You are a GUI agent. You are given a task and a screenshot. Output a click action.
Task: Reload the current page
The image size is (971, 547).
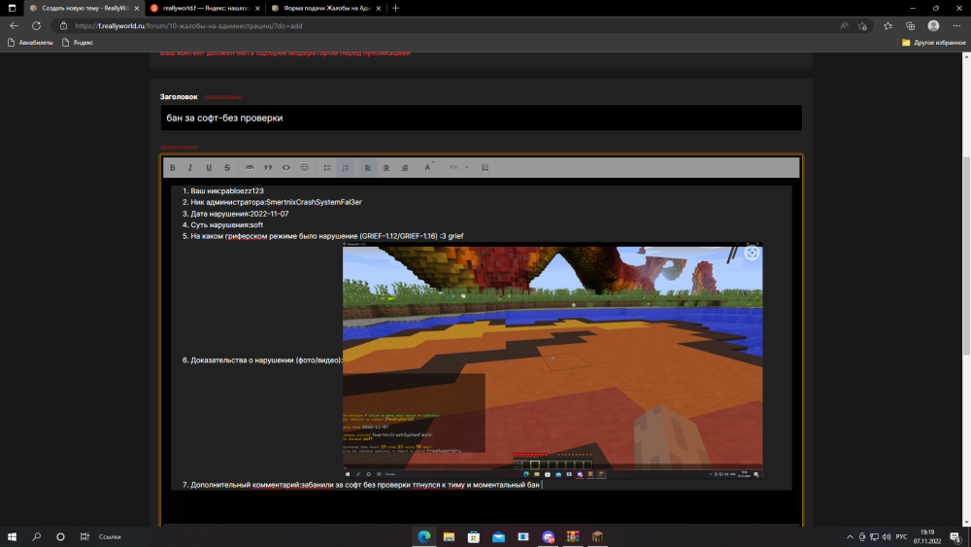click(x=37, y=26)
